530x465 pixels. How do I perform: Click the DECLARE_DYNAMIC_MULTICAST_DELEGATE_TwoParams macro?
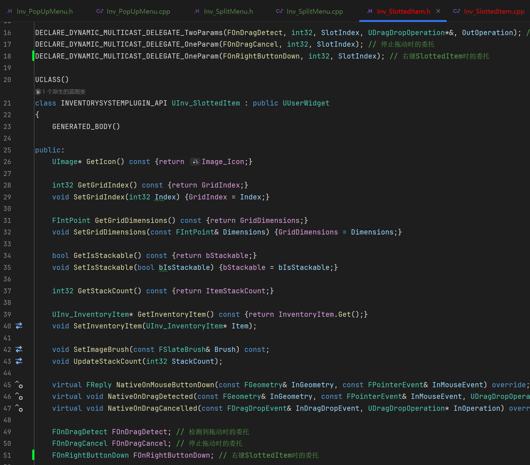129,33
